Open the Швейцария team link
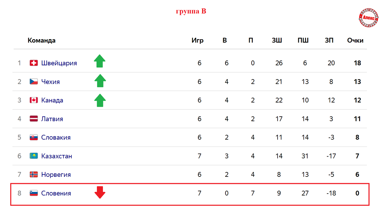Viewport: 386px width, 217px height. [59, 63]
